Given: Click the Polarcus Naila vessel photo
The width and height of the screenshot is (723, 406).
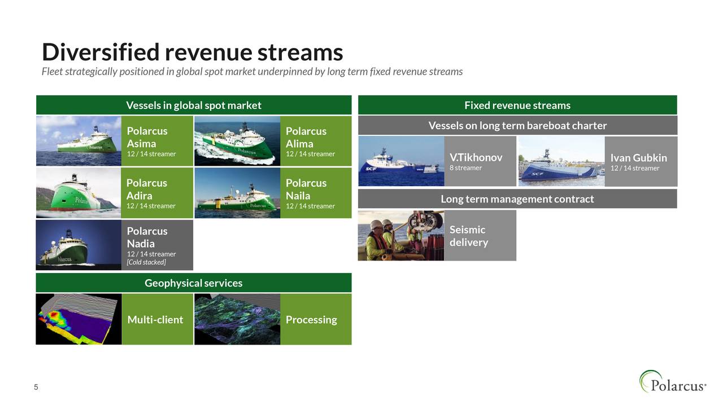Looking at the screenshot, I should 237,193.
